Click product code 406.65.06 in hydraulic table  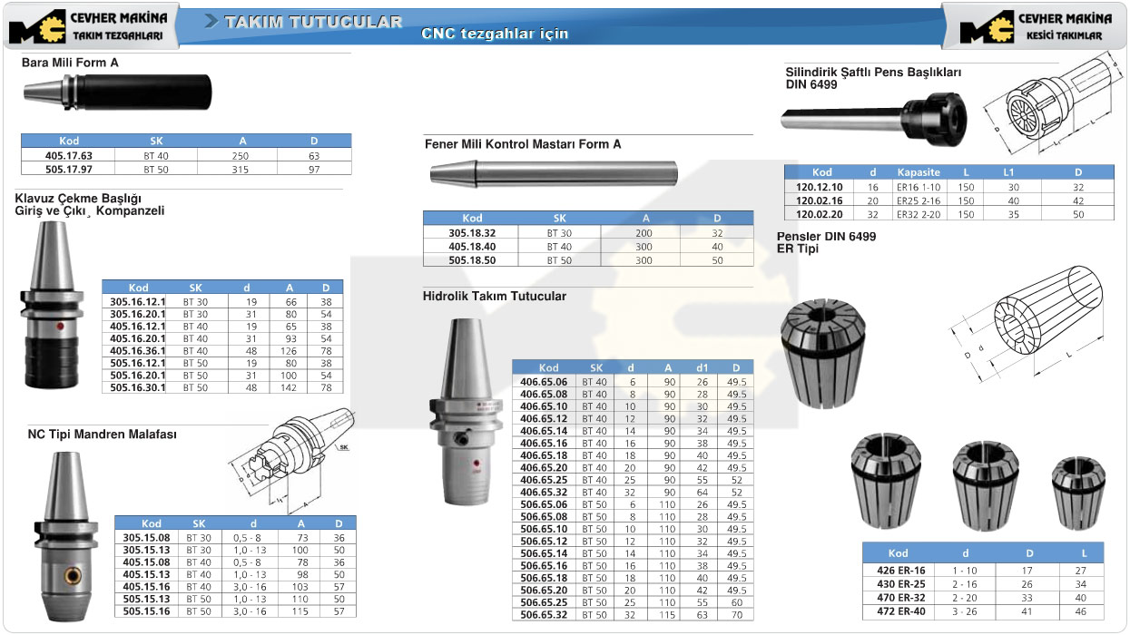544,382
